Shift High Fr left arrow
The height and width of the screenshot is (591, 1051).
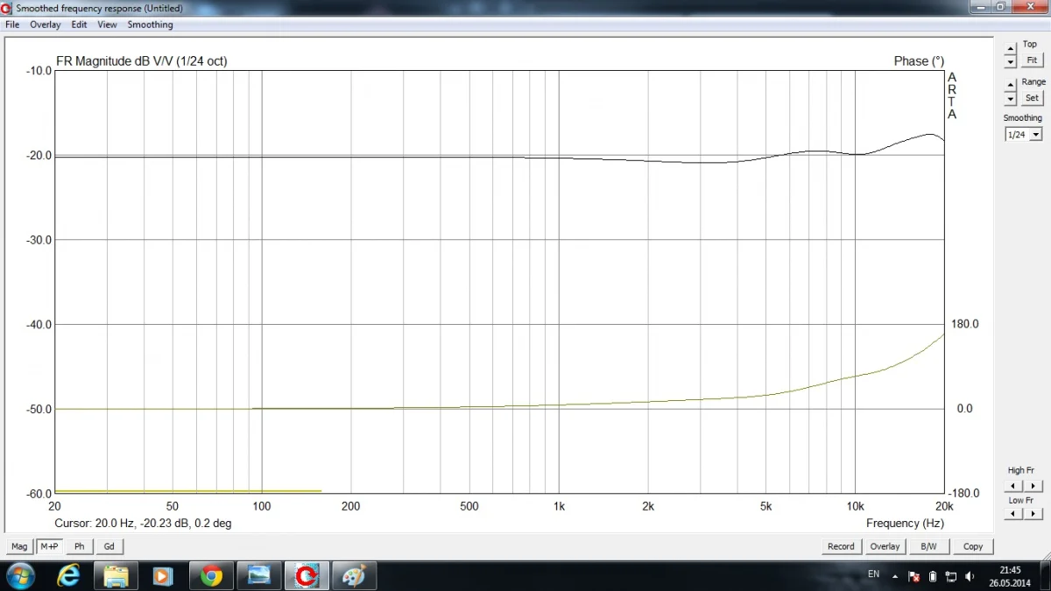coord(1013,486)
